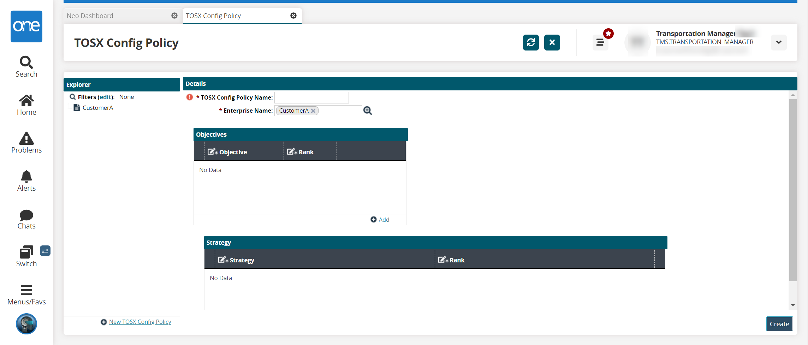Close the Neo Dashboard tab

[174, 16]
